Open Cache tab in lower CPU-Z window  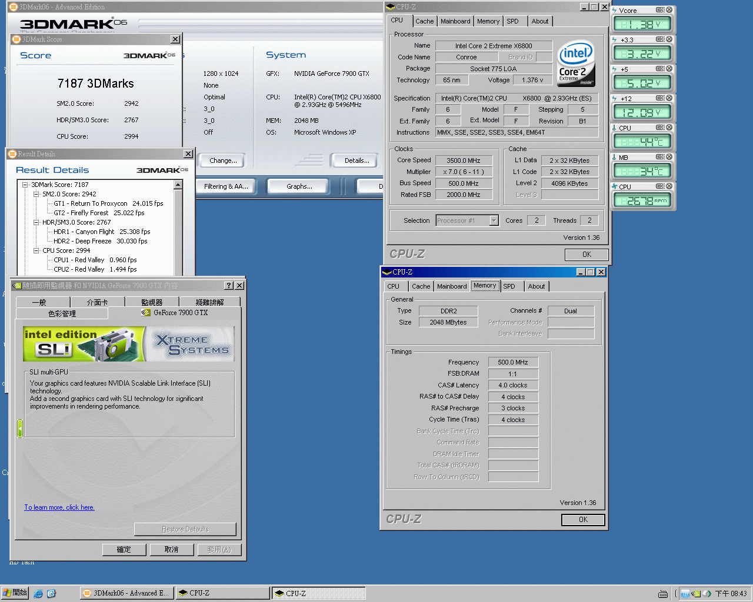tap(421, 286)
